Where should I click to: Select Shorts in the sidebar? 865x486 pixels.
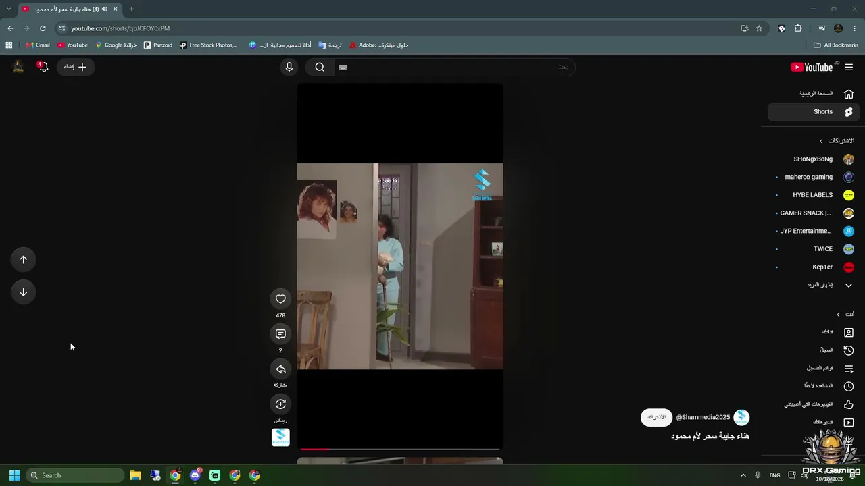[x=813, y=112]
